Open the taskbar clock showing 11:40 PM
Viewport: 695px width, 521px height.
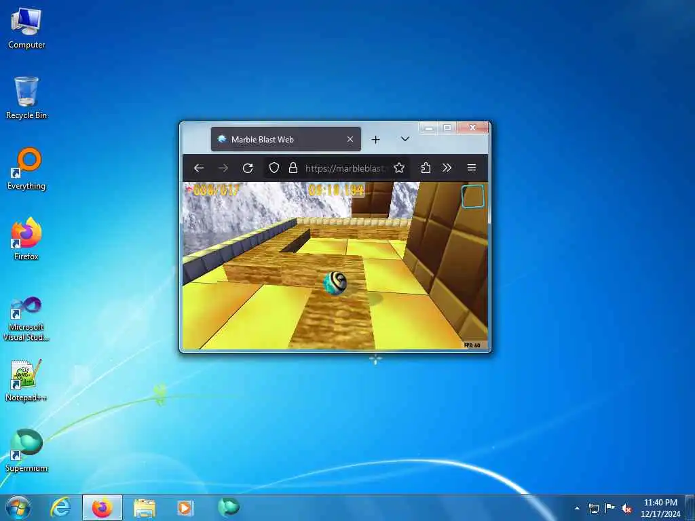point(660,508)
